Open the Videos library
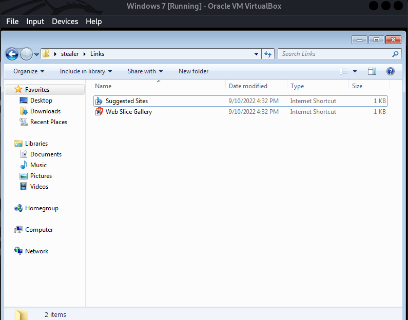Image resolution: width=408 pixels, height=320 pixels. (x=39, y=187)
